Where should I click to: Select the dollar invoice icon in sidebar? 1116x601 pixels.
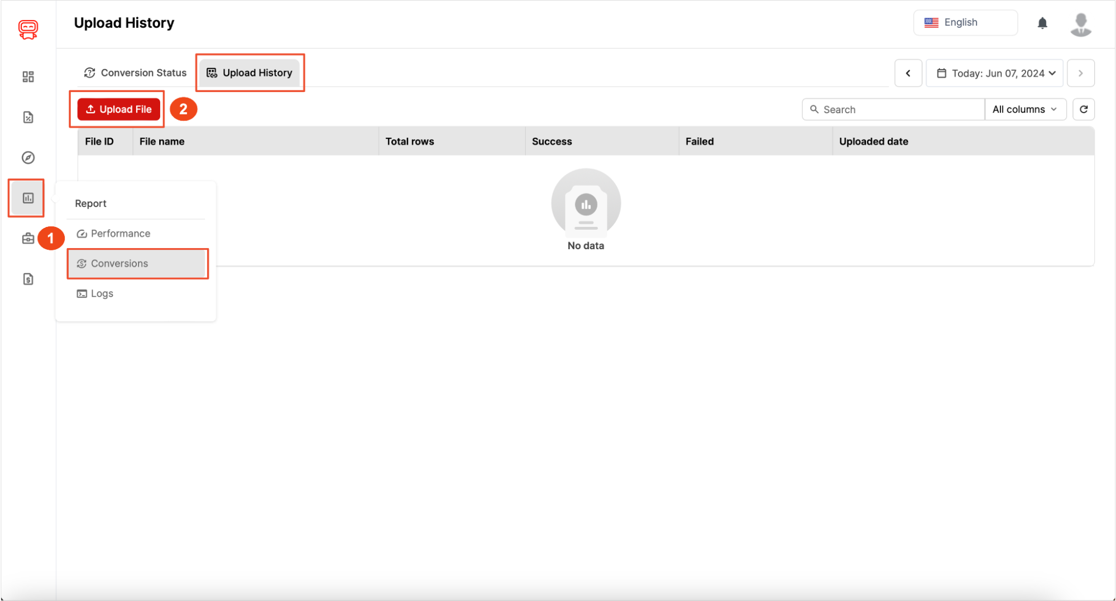click(x=27, y=279)
